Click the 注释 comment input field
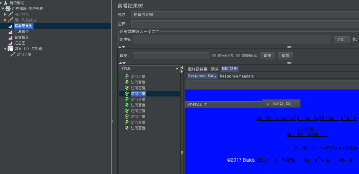The width and height of the screenshot is (359, 174). coord(245,24)
